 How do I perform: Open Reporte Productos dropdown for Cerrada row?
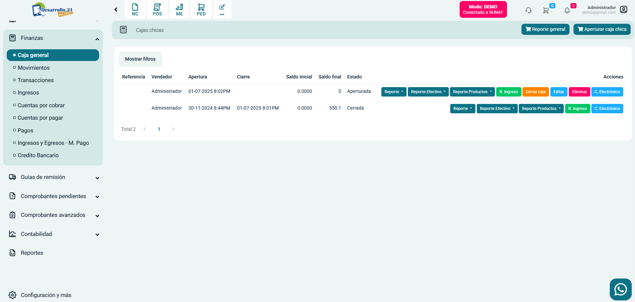pyautogui.click(x=541, y=109)
